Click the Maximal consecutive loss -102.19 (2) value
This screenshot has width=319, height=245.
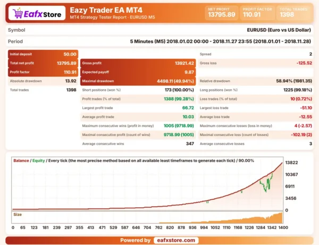301,134
